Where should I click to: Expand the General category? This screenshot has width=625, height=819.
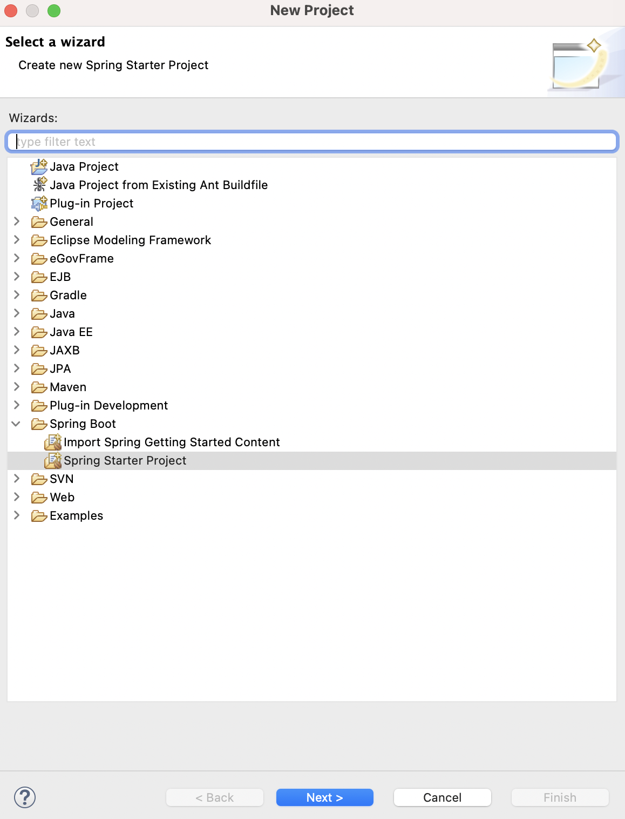(x=17, y=221)
